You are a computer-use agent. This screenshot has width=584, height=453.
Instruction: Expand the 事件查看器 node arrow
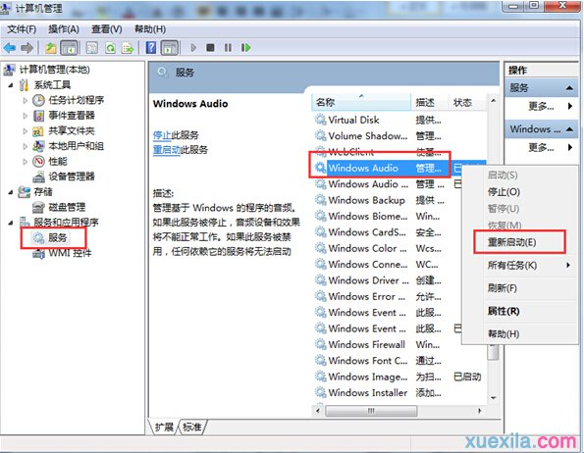tap(25, 116)
